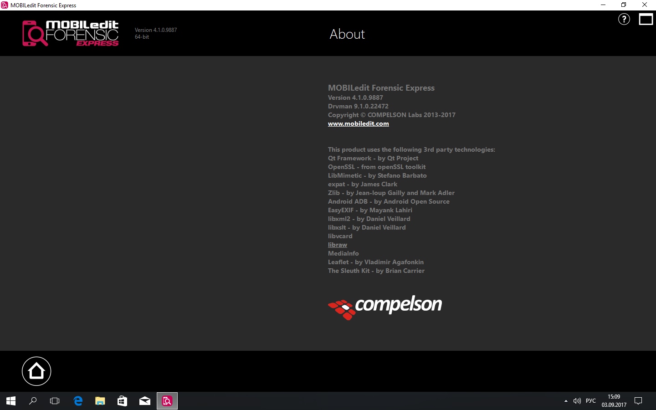Open the Help question mark icon
The width and height of the screenshot is (656, 410).
pyautogui.click(x=624, y=19)
